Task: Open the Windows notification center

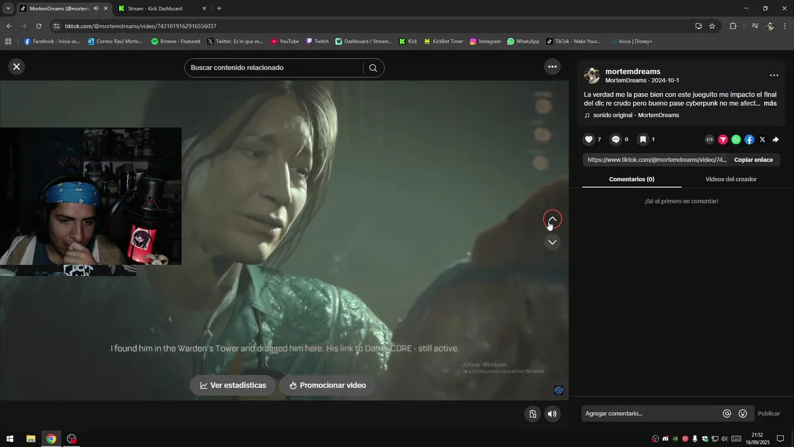Action: tap(780, 439)
